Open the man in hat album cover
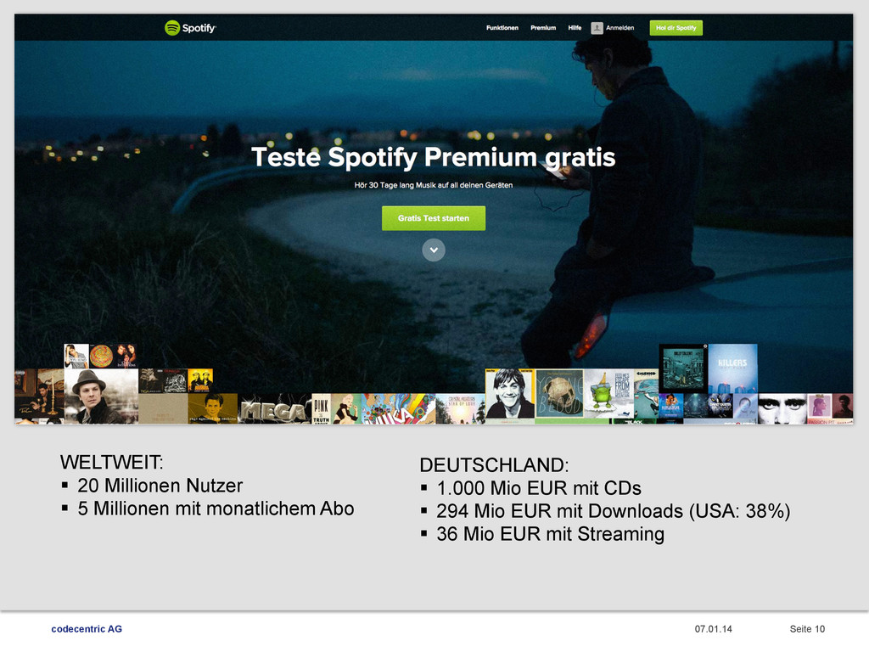This screenshot has width=869, height=652. (101, 396)
